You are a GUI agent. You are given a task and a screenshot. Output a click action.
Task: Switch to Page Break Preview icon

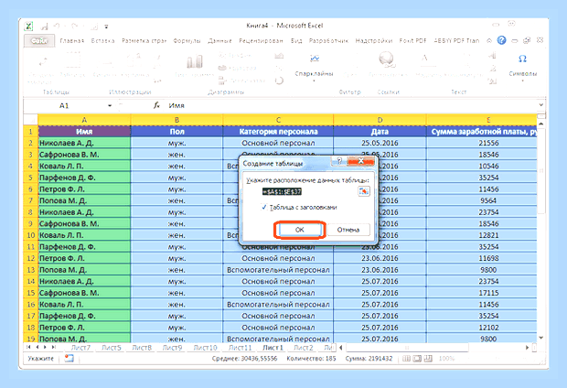[428, 359]
